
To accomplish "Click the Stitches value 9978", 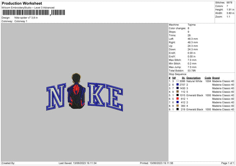I will coord(229,3).
